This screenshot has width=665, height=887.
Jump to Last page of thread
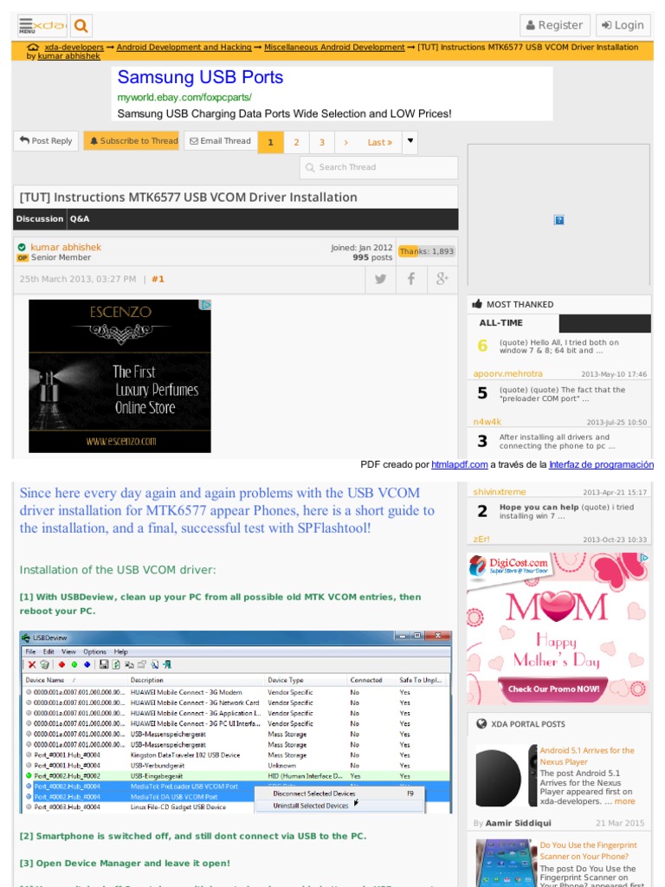click(x=380, y=143)
